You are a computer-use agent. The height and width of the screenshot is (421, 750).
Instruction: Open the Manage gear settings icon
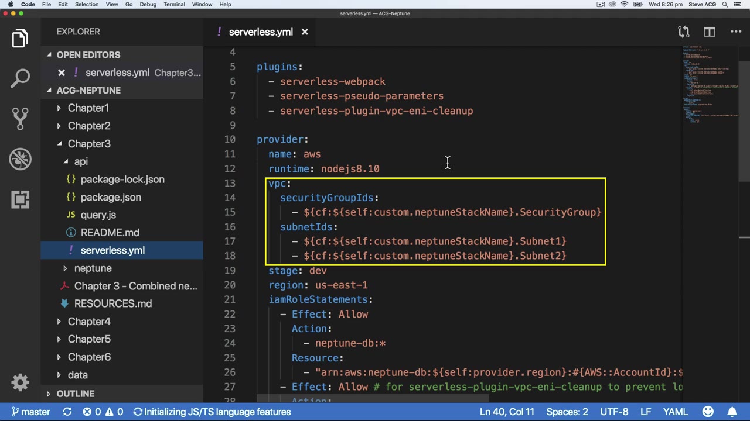point(20,382)
